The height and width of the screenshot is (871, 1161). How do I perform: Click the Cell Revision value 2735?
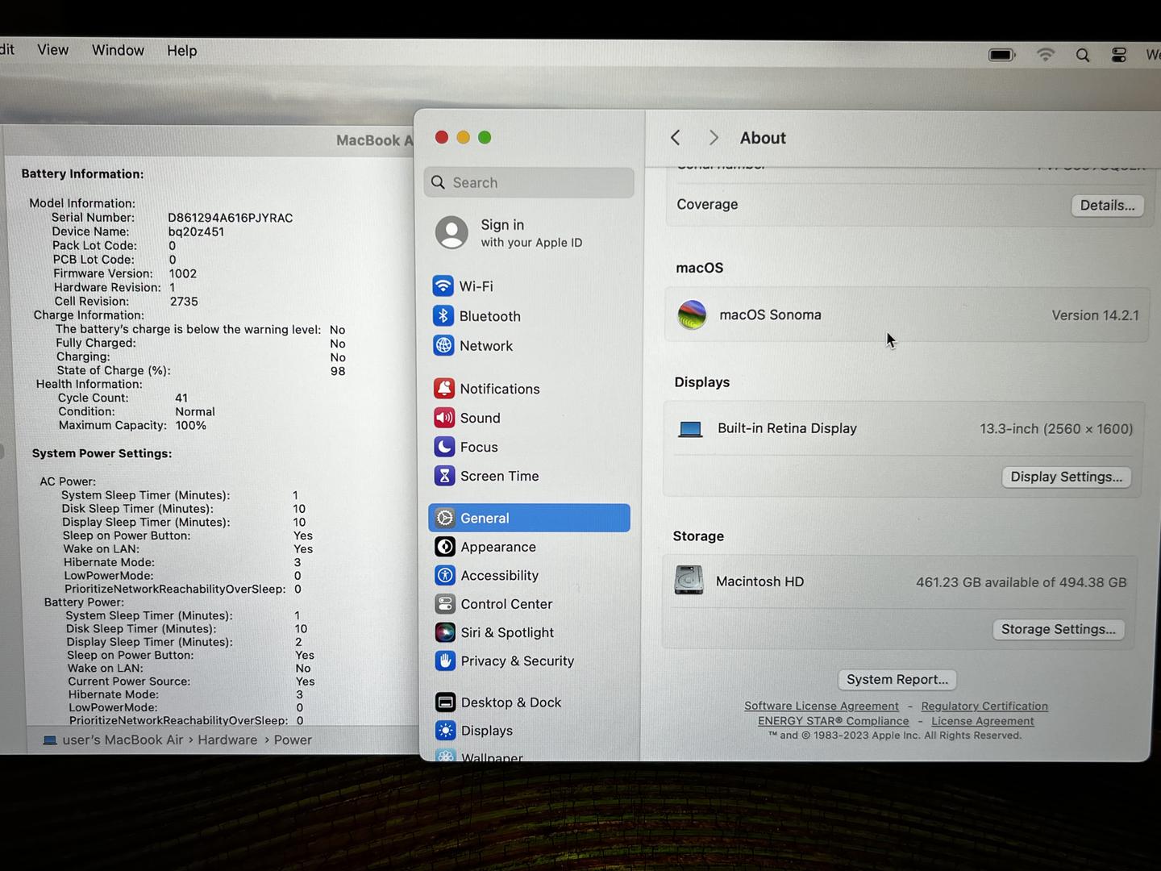tap(184, 302)
